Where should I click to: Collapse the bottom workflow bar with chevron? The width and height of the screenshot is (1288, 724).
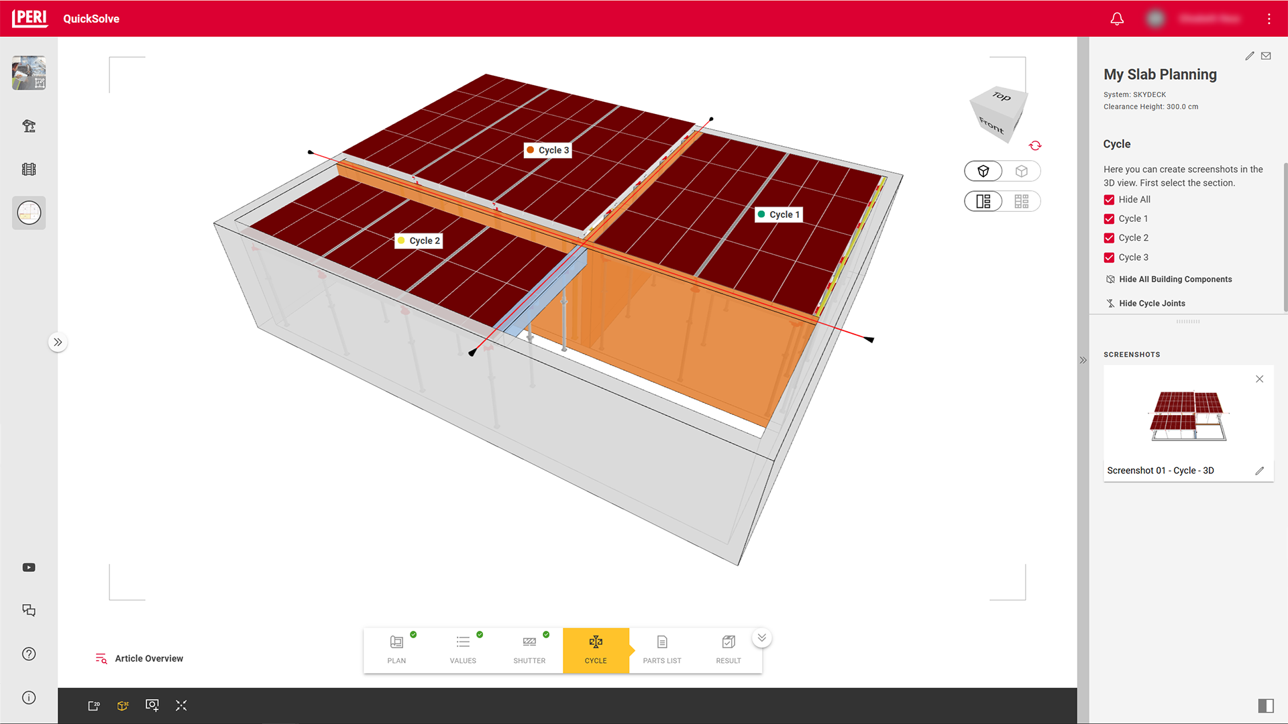tap(761, 638)
